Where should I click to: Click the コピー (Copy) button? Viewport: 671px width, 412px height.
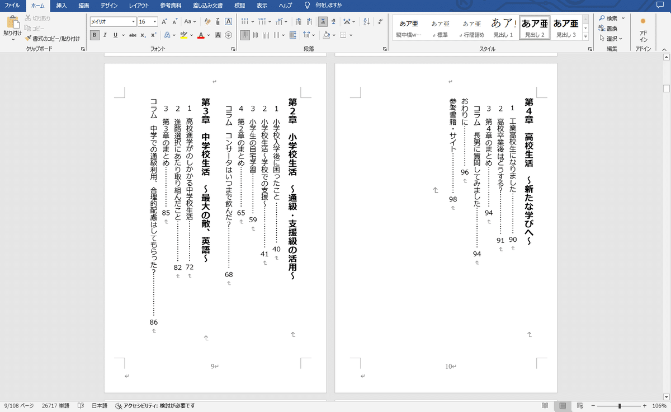(35, 28)
